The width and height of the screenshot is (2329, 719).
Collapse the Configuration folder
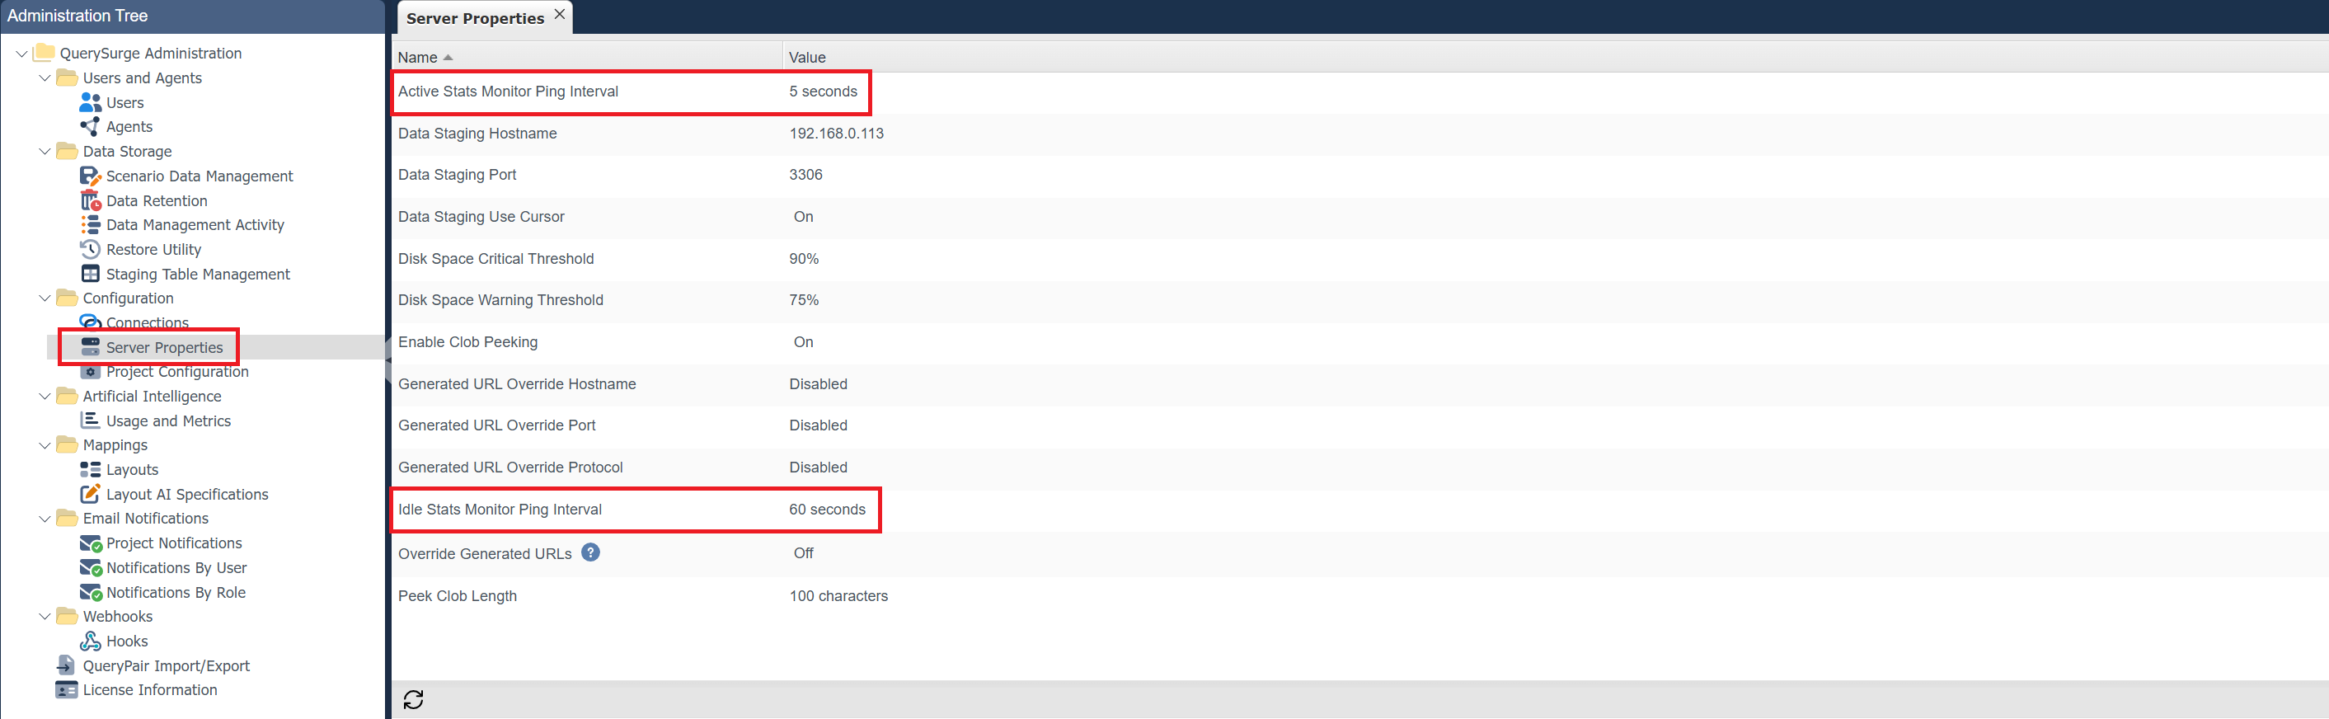pyautogui.click(x=45, y=298)
